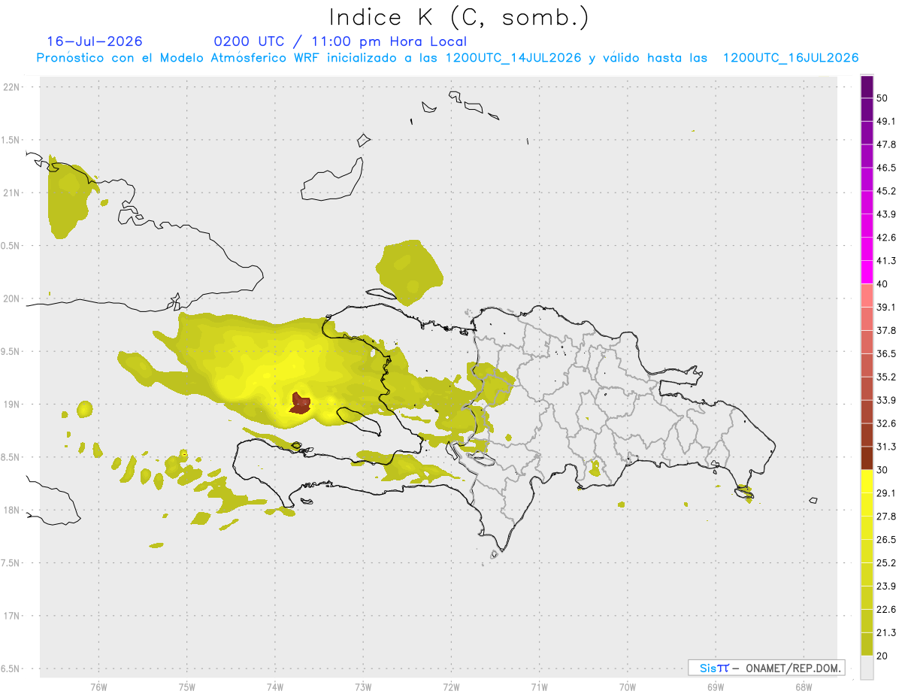Screen dimensions: 902x697
Task: Click the legend value "41.3"
Action: click(885, 261)
